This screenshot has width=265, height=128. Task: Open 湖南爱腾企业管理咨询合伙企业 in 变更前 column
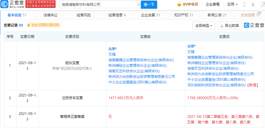point(141,60)
